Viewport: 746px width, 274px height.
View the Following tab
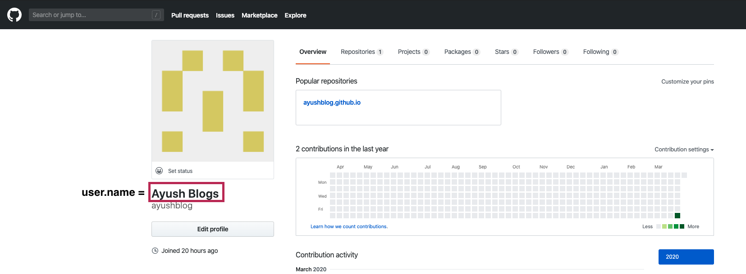[600, 52]
